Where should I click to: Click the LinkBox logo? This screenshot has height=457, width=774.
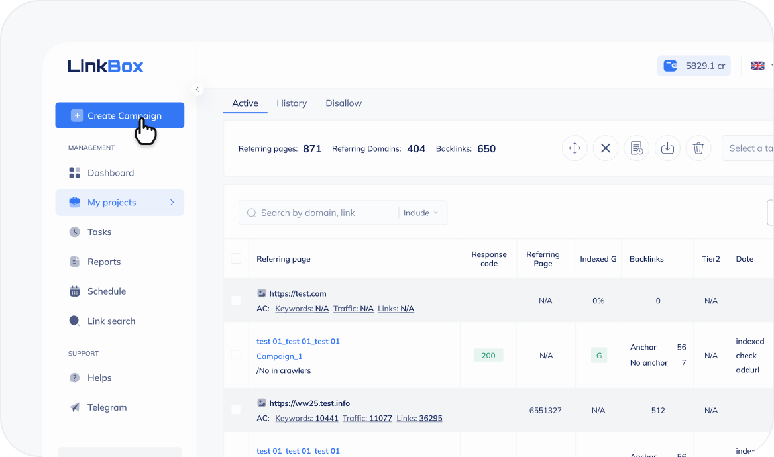coord(105,66)
